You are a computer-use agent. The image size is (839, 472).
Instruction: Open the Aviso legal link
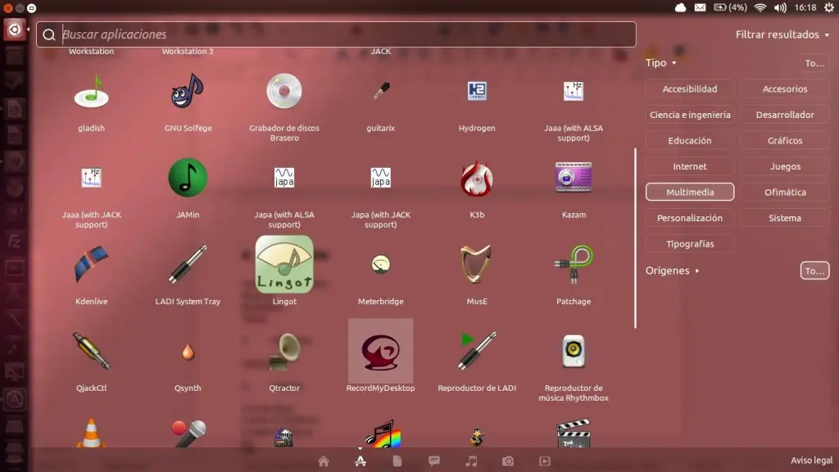(x=812, y=461)
